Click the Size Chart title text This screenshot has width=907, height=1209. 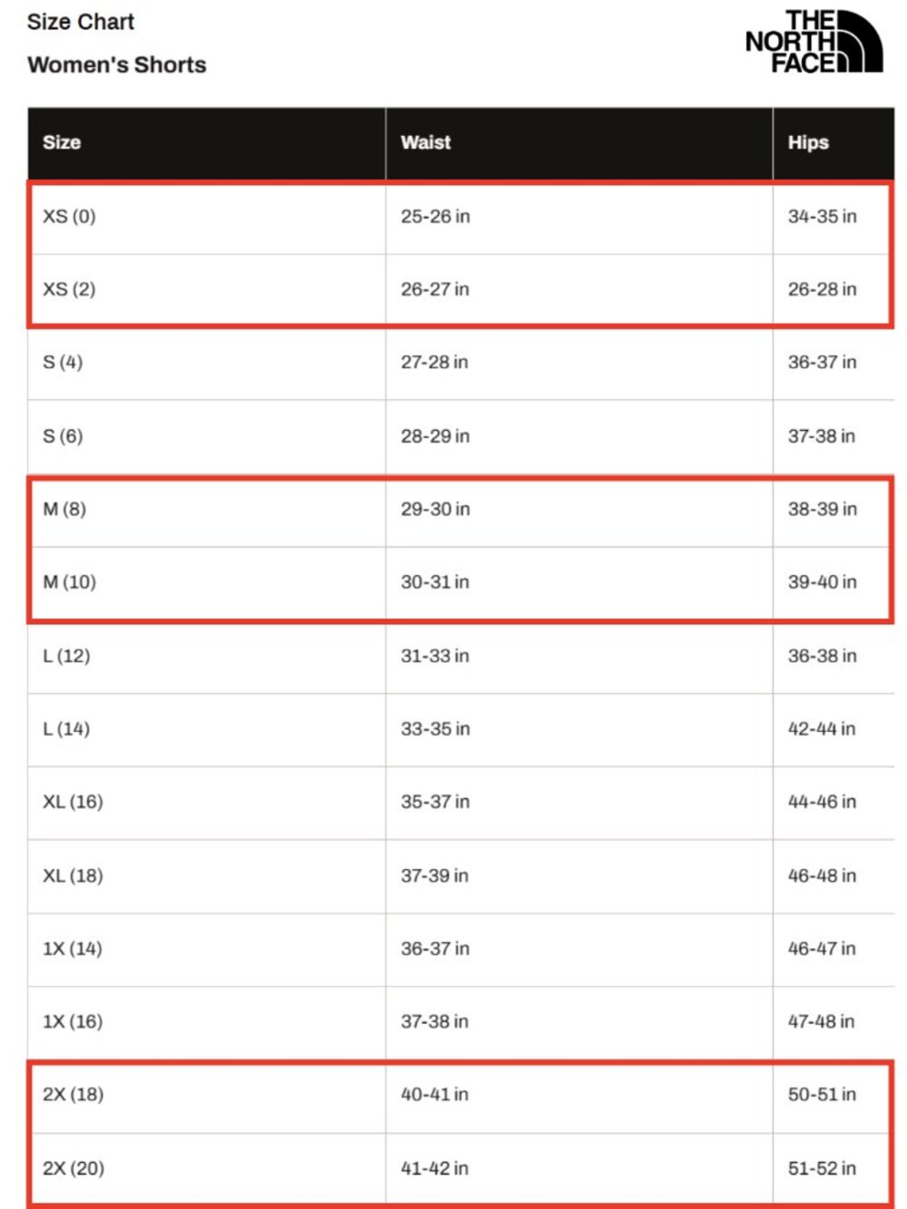81,22
